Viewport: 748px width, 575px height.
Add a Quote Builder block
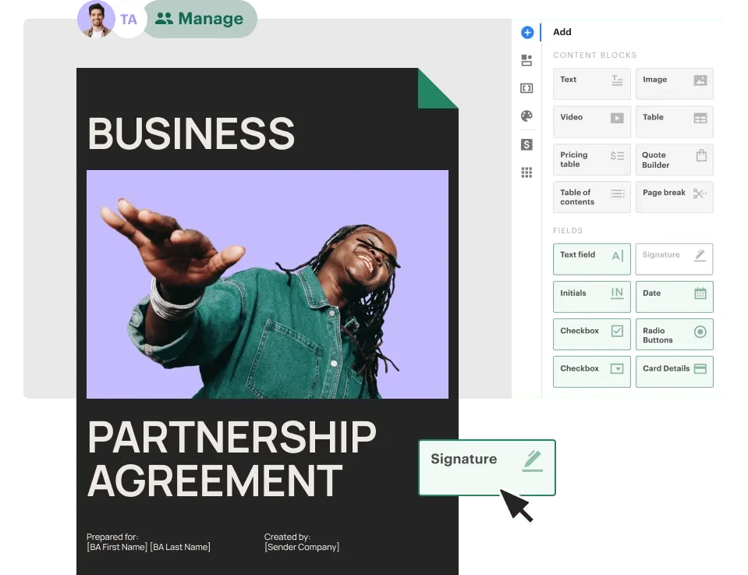tap(674, 159)
